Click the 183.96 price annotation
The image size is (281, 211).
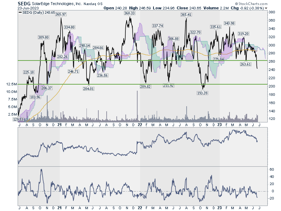(35, 97)
